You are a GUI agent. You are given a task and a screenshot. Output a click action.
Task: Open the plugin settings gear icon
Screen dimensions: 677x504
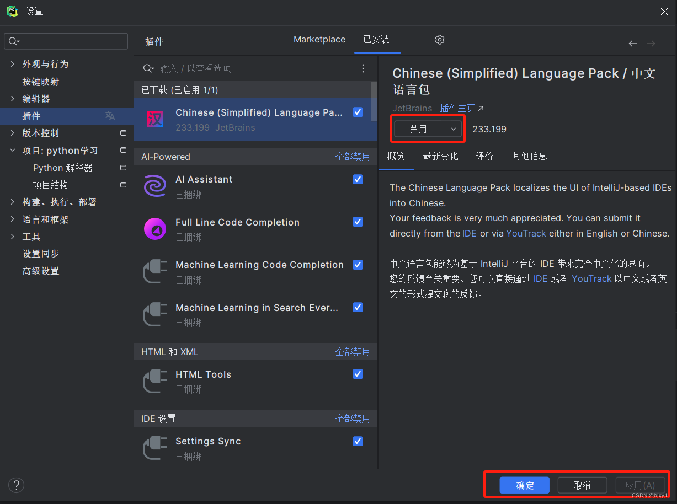[x=440, y=40]
